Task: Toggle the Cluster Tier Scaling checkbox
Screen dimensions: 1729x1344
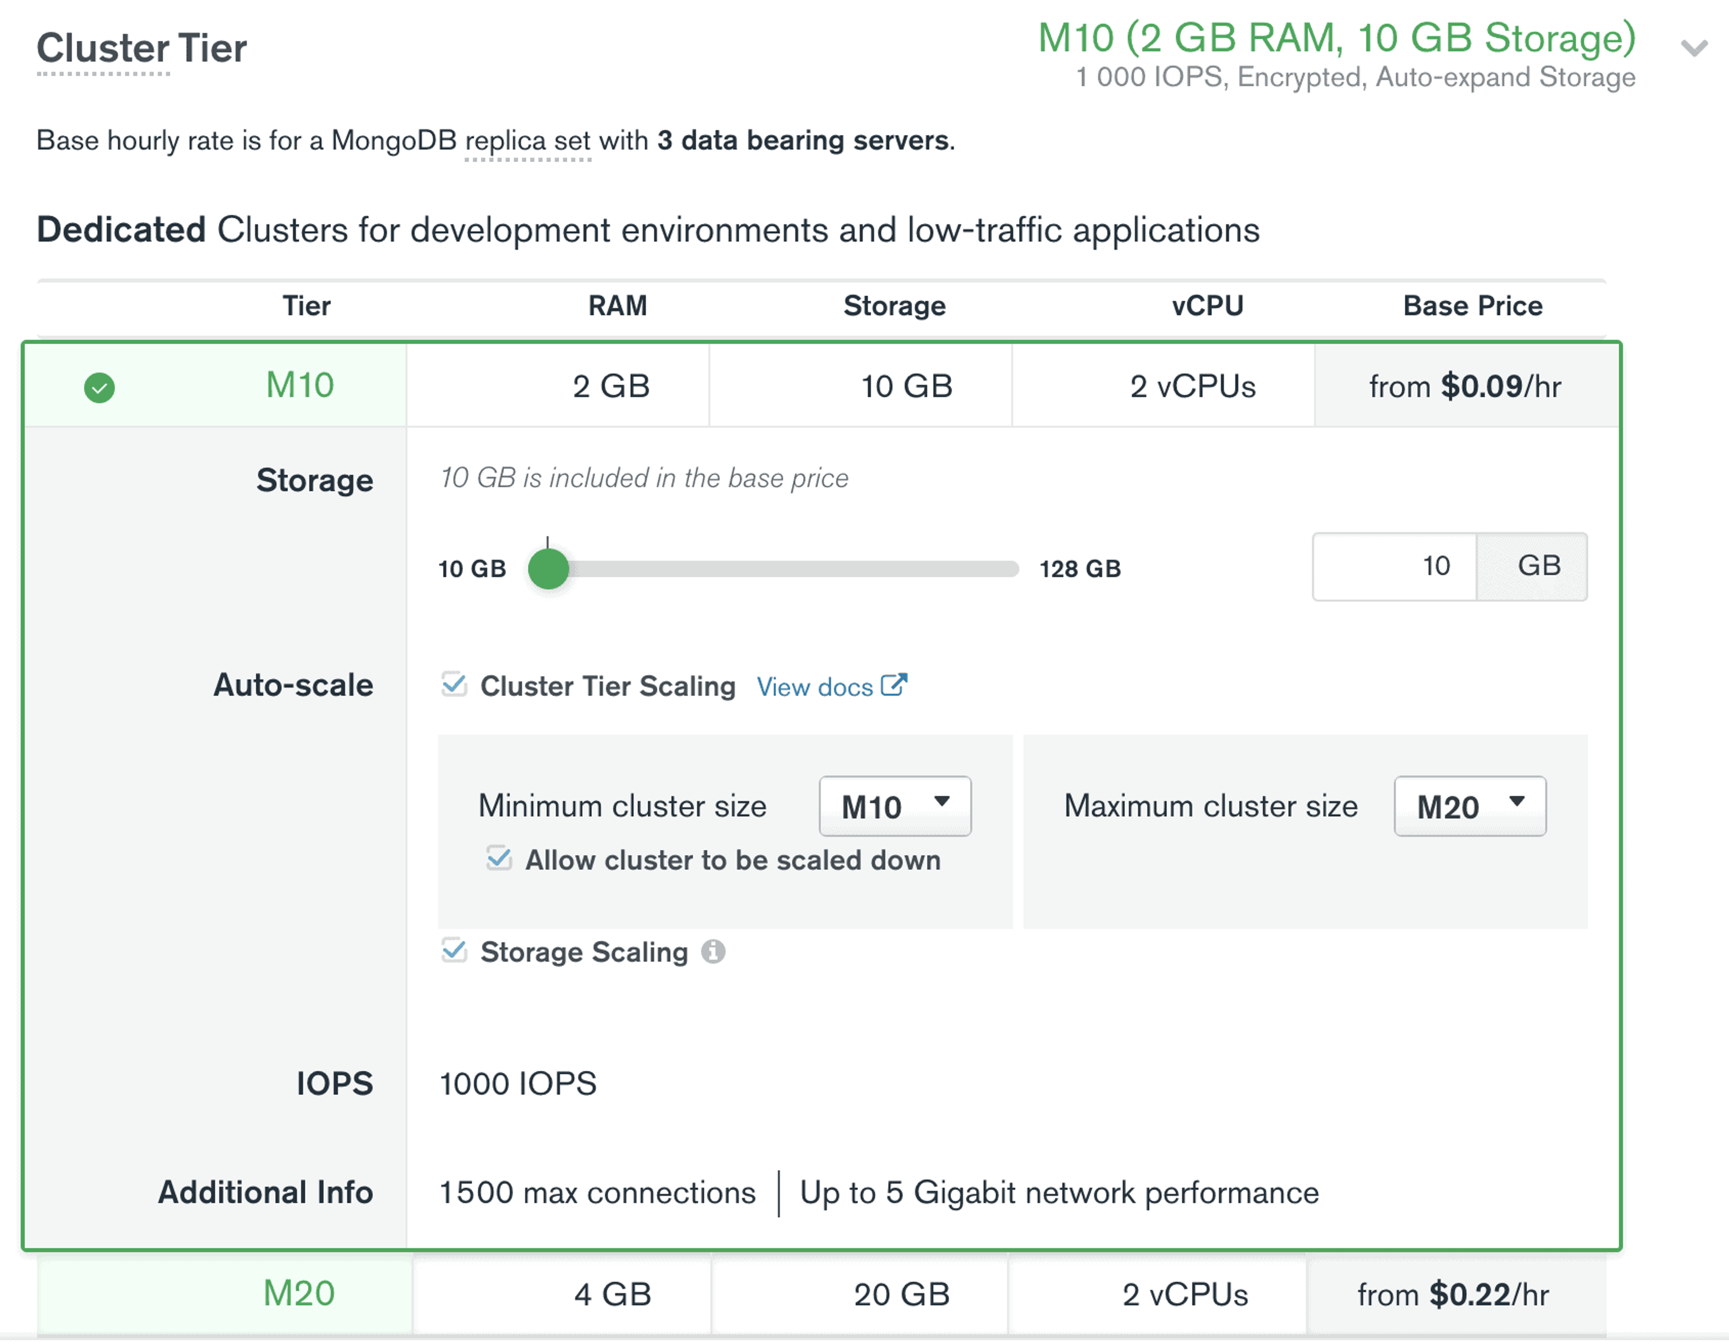Action: [454, 684]
